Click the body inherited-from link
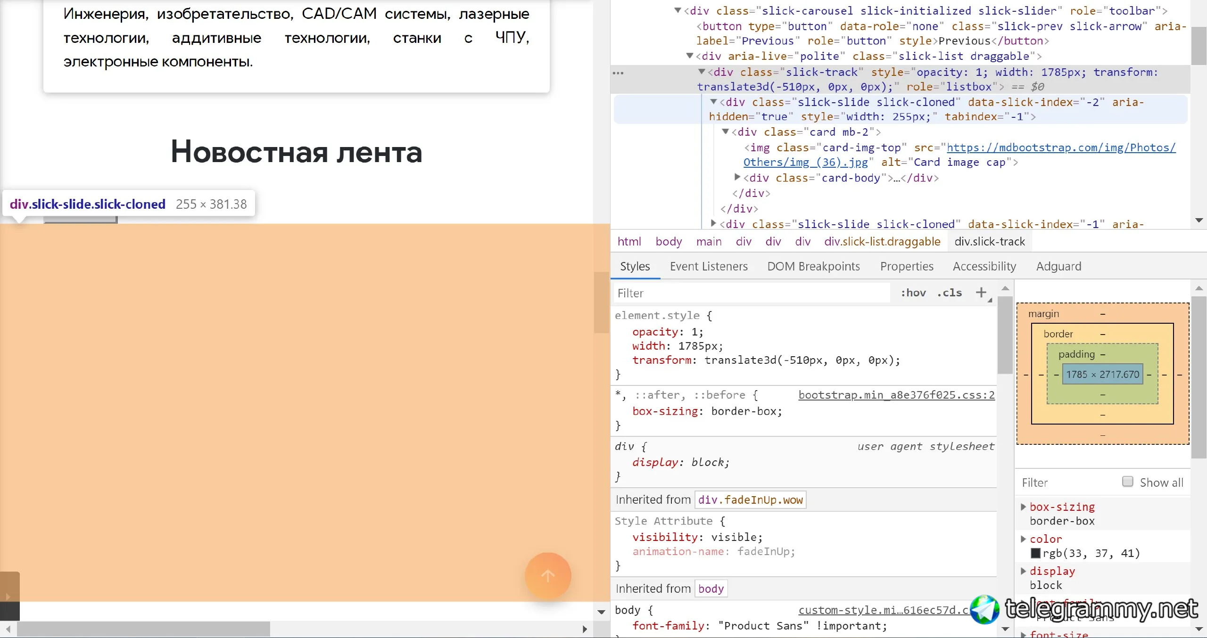Viewport: 1207px width, 638px height. coord(711,589)
